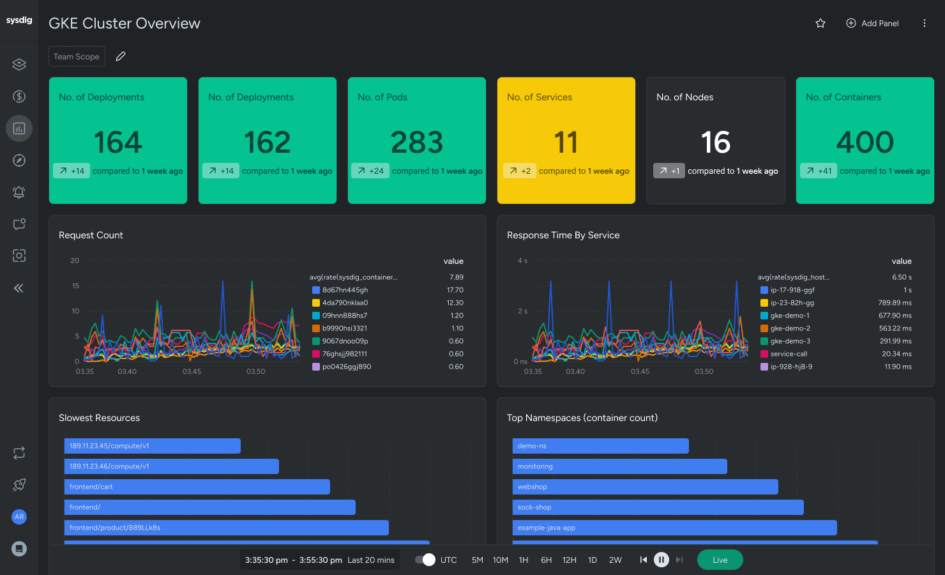This screenshot has width=945, height=575.
Task: Open the Explore compass icon
Action: [19, 160]
